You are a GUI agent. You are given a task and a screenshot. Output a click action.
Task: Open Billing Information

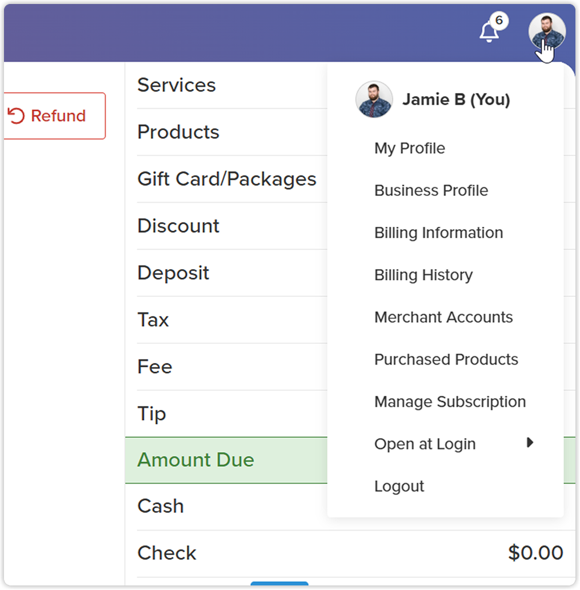click(x=438, y=232)
